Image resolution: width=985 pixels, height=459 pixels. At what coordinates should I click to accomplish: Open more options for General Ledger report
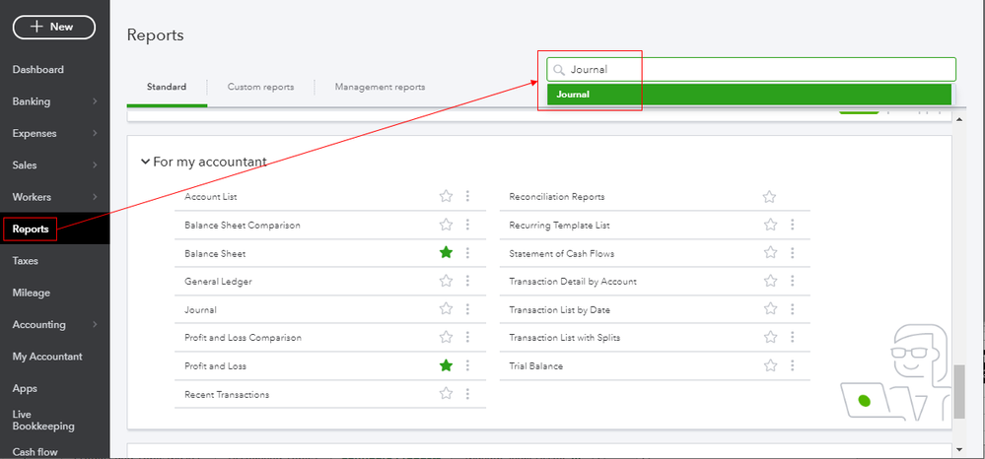click(x=467, y=282)
